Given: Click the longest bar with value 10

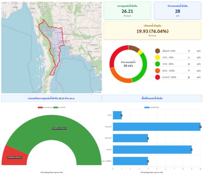Looking at the screenshot, I should pos(156,127).
